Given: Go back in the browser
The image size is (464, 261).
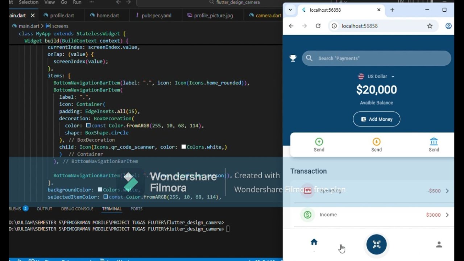Looking at the screenshot, I should 291,26.
